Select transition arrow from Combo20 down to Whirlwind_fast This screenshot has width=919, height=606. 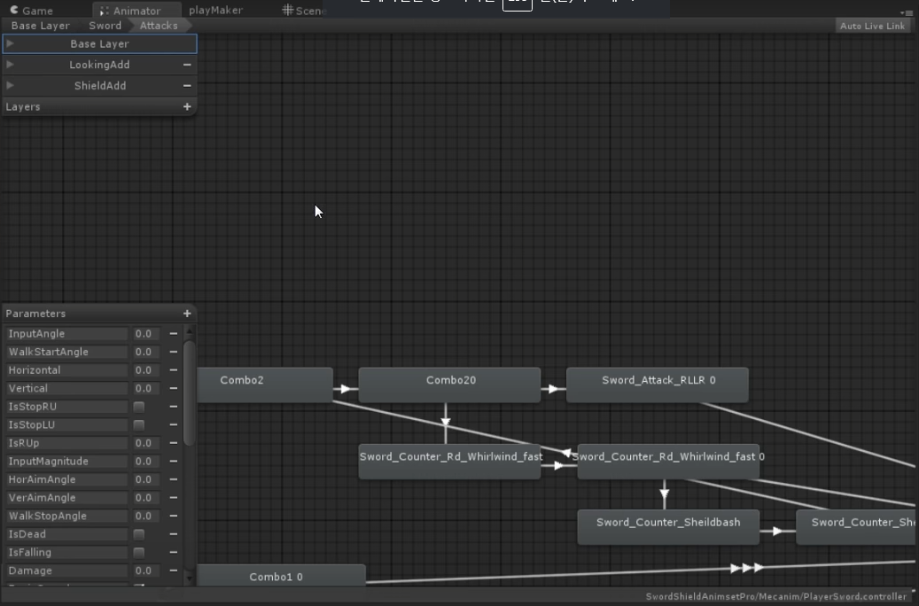tap(446, 422)
